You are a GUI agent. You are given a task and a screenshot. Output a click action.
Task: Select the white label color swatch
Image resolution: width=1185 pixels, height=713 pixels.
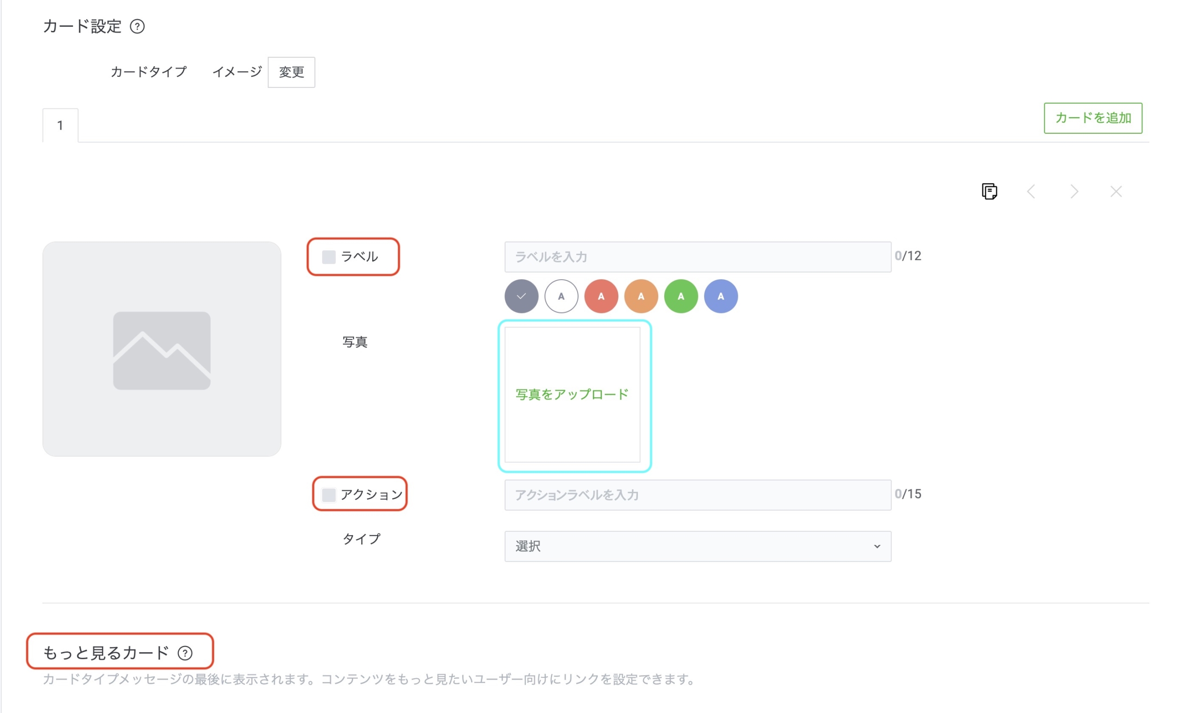click(561, 296)
